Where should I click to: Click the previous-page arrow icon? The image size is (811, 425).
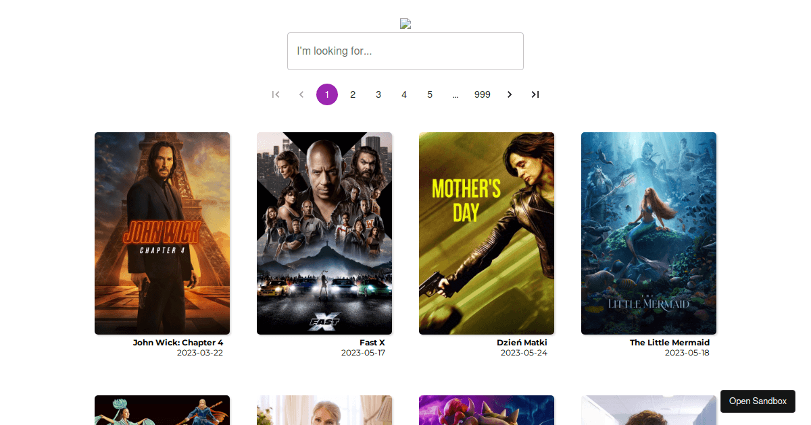301,94
